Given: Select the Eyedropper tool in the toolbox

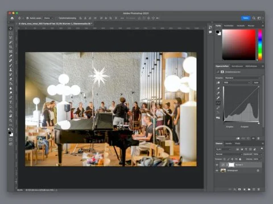Looking at the screenshot, I should tap(11, 56).
